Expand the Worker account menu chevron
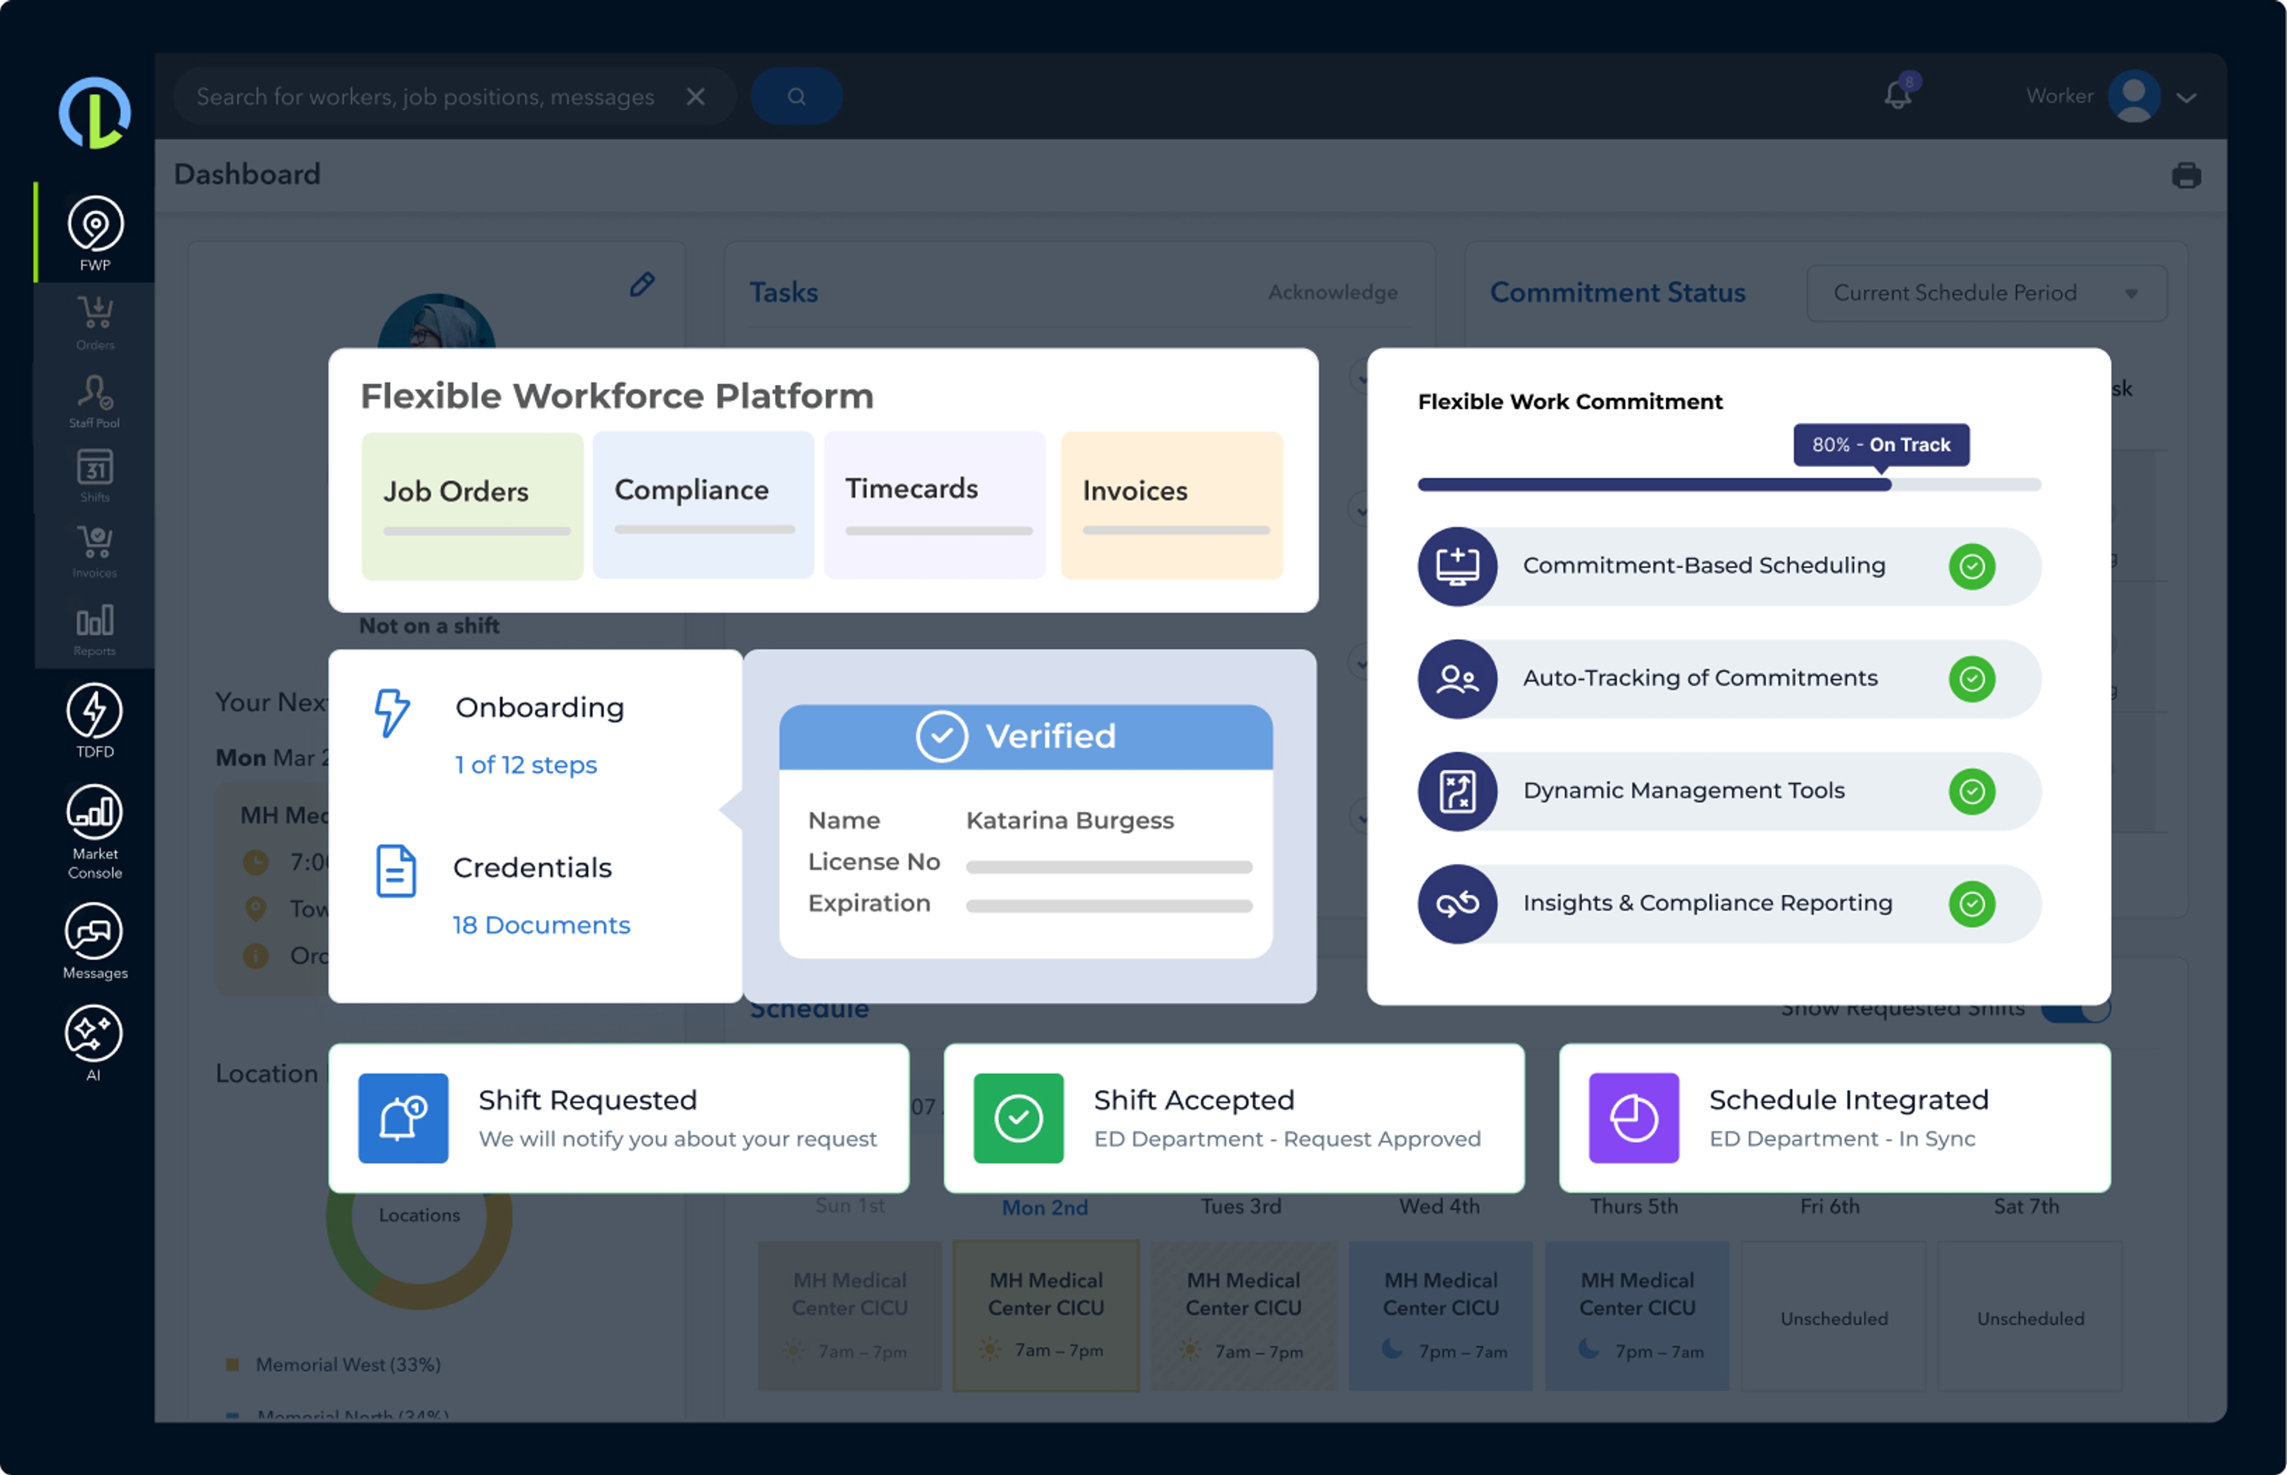Image resolution: width=2287 pixels, height=1475 pixels. pos(2186,98)
